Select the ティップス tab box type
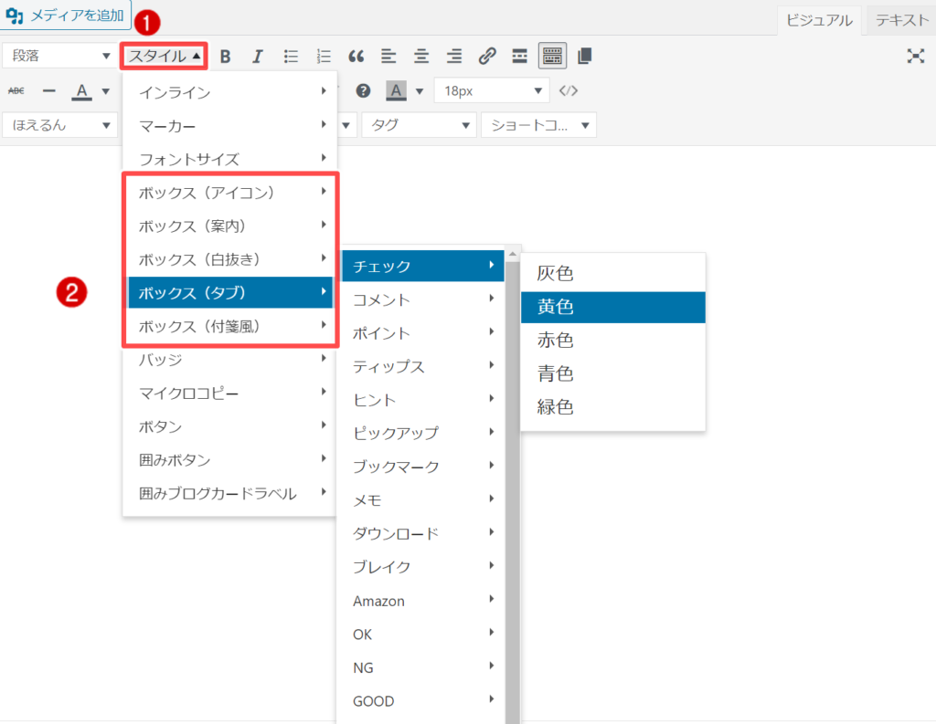Screen dimensions: 936x724 [422, 366]
